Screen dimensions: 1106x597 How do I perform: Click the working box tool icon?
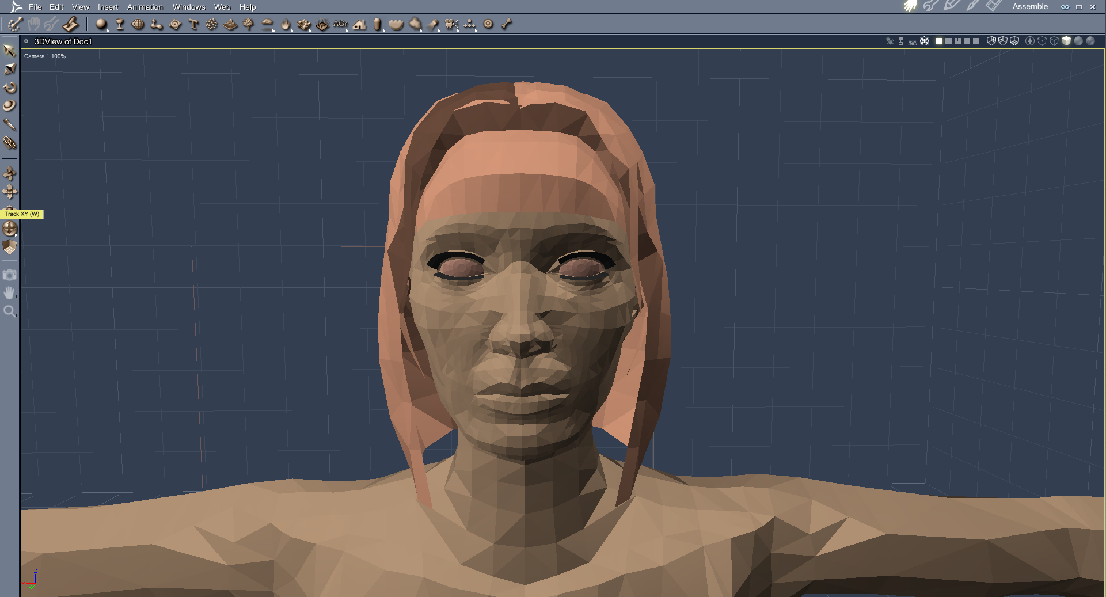pos(10,248)
